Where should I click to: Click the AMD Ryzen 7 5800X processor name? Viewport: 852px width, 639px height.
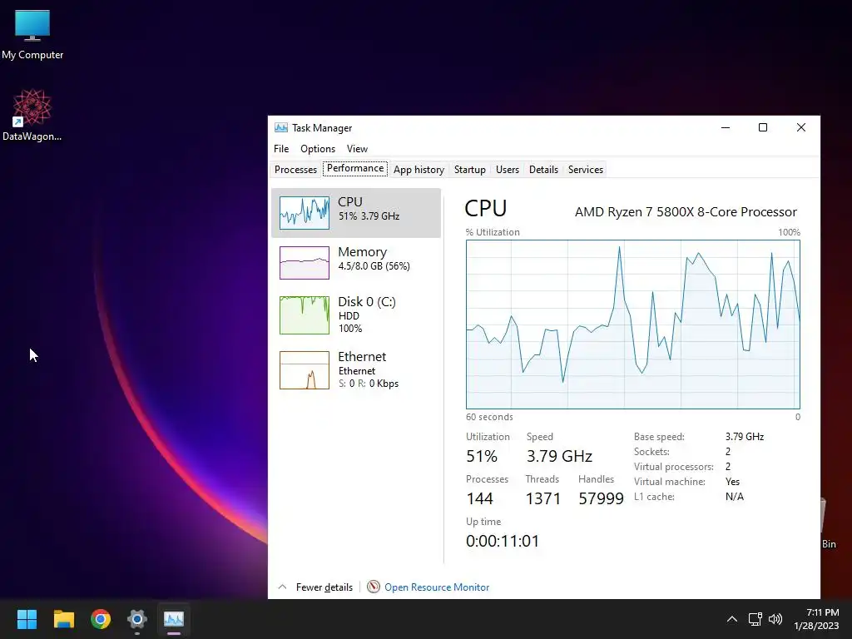click(x=686, y=212)
